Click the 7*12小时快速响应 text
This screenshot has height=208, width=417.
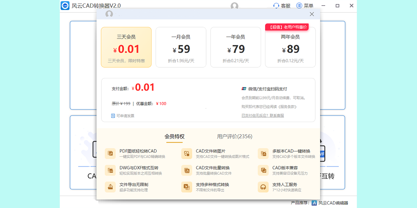click(287, 190)
